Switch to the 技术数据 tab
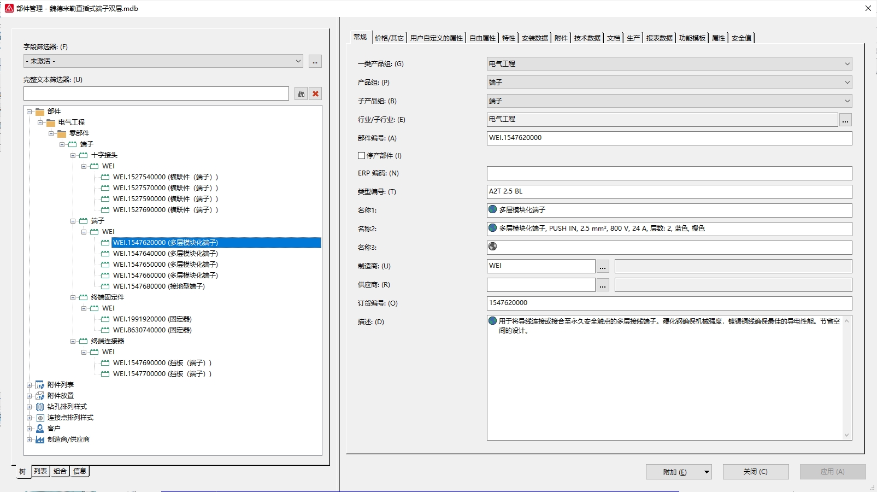Screen dimensions: 877x492 (587, 38)
